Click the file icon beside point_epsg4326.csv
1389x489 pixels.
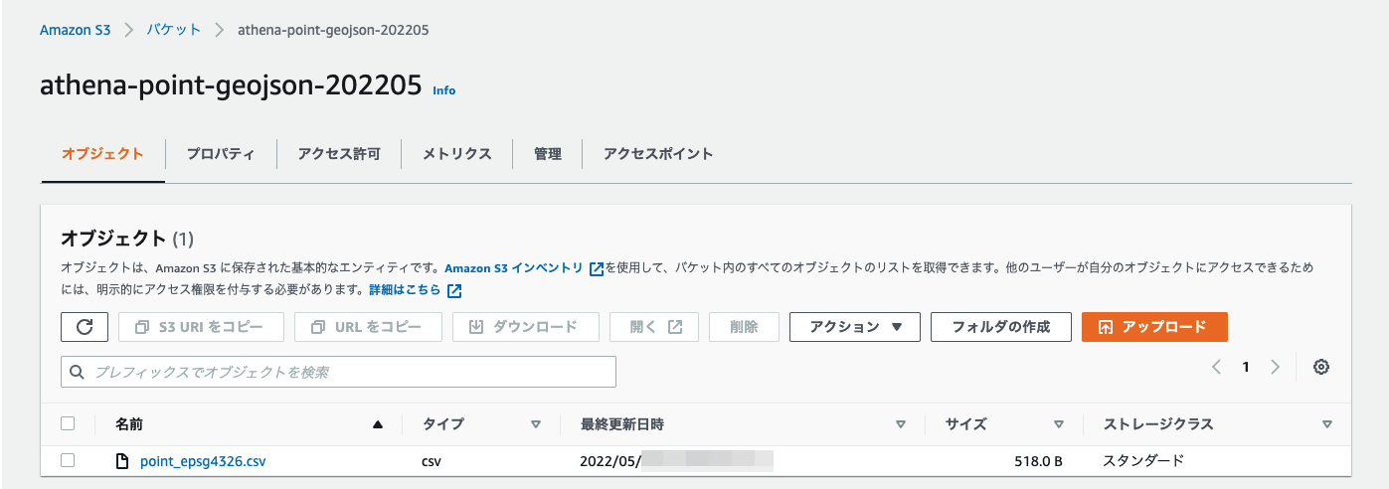(123, 461)
